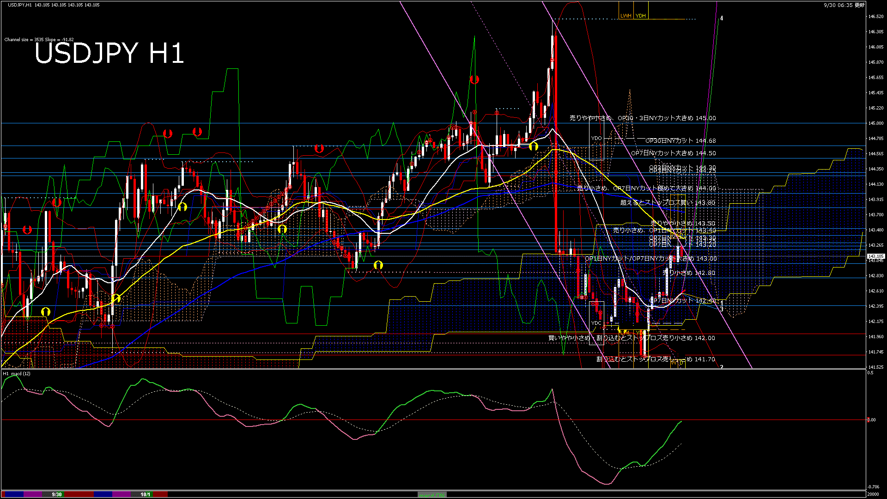Select the H1 macd (12) indicator label
This screenshot has height=499, width=887.
pyautogui.click(x=17, y=373)
